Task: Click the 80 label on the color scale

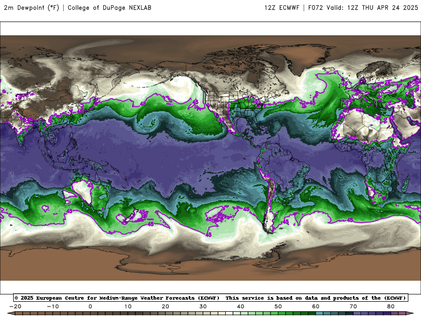Action: pyautogui.click(x=391, y=307)
